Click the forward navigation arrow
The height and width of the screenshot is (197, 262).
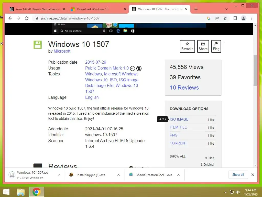pos(18,18)
